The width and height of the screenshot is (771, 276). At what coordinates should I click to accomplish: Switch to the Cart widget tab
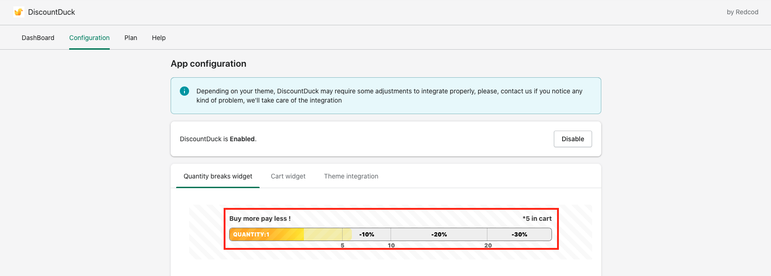coord(288,176)
